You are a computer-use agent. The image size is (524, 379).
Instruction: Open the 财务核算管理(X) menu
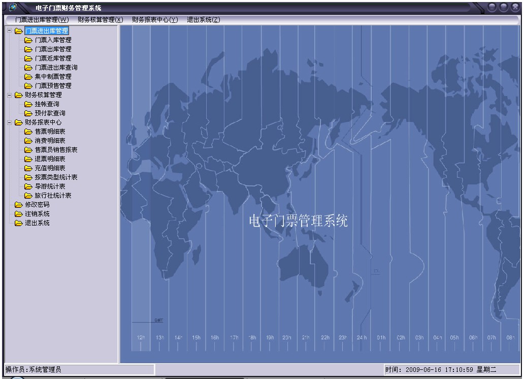pos(101,20)
